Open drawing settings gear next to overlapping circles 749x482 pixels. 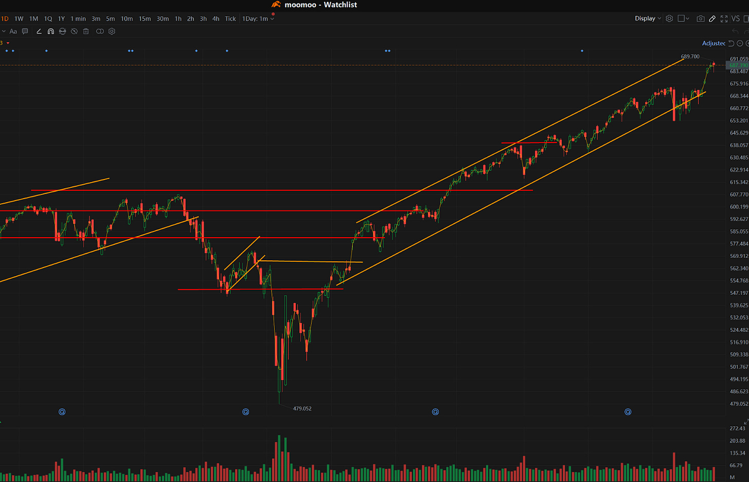112,31
